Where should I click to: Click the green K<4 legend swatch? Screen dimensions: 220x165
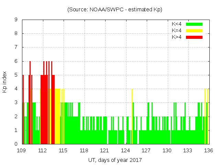point(194,24)
